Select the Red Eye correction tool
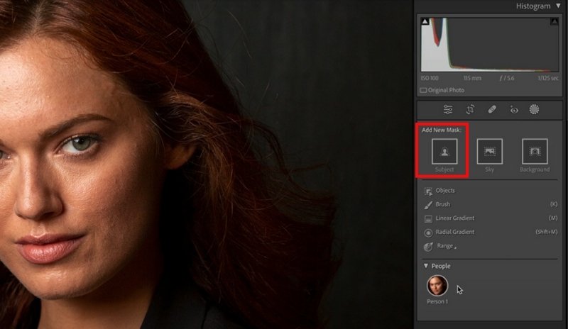 pos(513,110)
